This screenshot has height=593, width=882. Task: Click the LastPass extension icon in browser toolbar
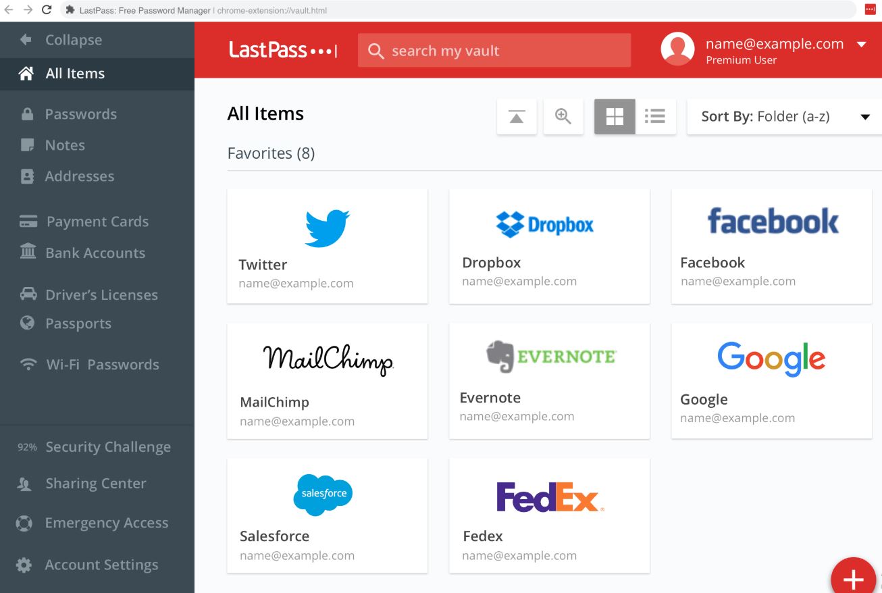pos(870,9)
